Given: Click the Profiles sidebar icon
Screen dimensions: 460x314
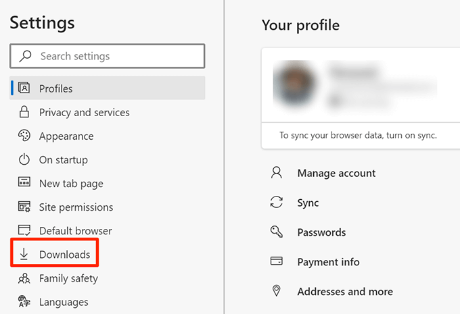Looking at the screenshot, I should pos(24,88).
